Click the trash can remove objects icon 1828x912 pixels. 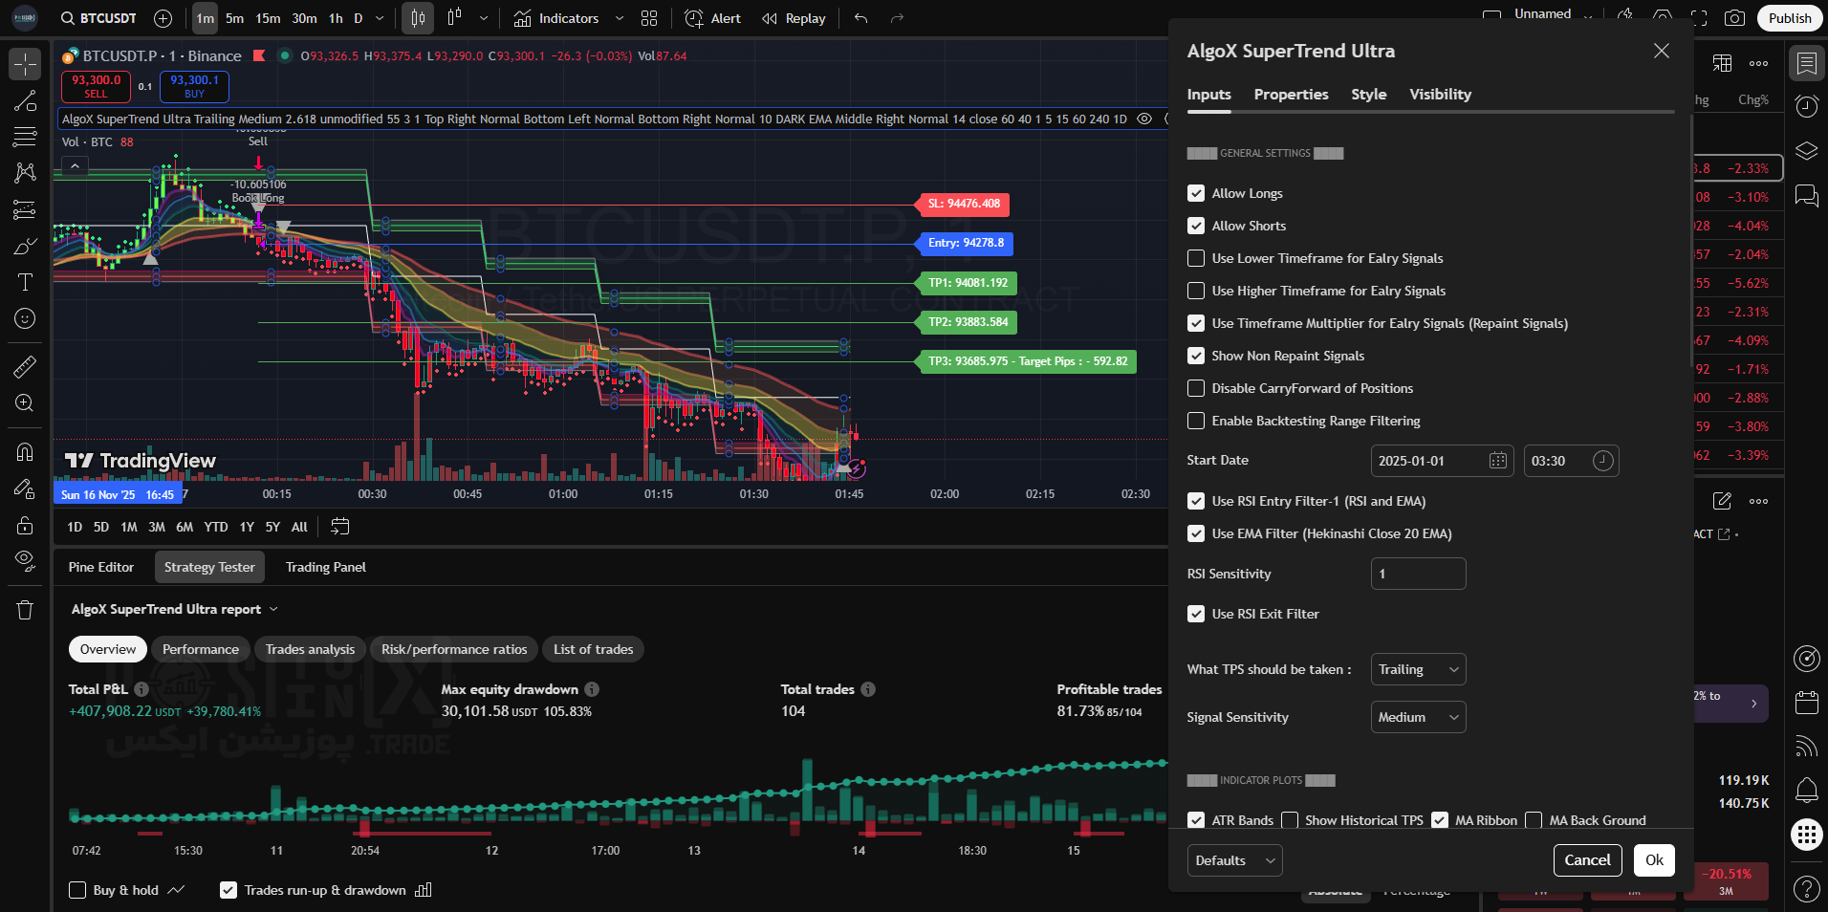click(25, 610)
